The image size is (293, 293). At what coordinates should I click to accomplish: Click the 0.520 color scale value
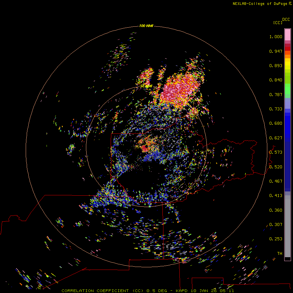[276, 167]
